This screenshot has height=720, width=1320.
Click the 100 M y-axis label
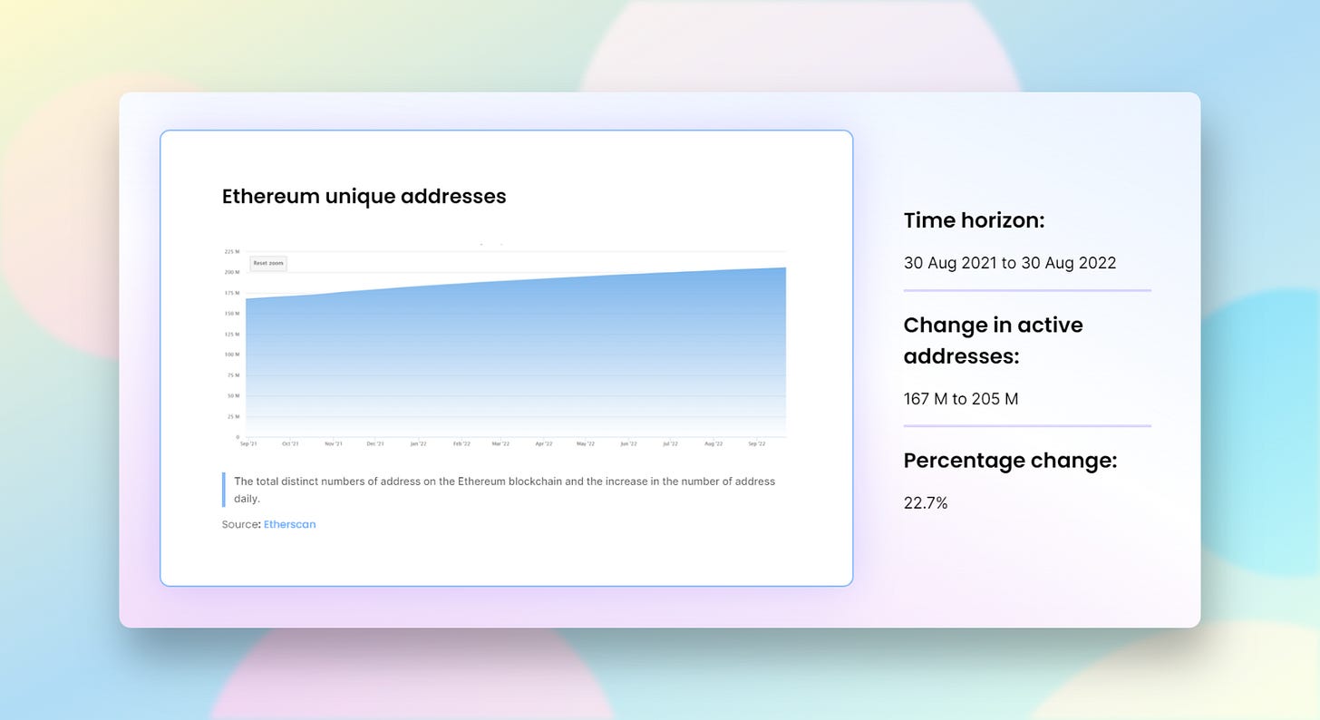(232, 355)
